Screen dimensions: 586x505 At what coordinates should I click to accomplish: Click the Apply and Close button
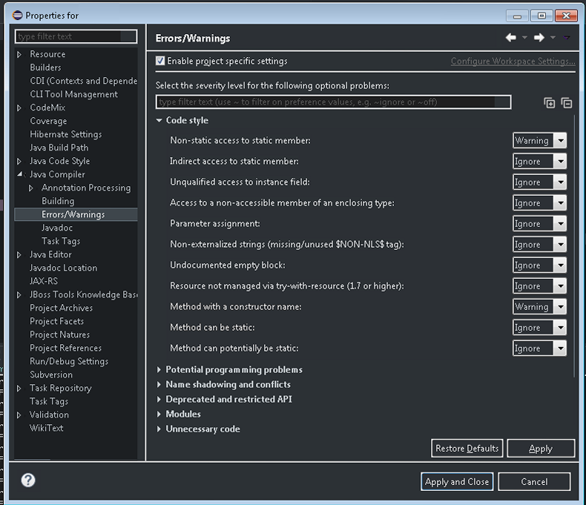point(456,482)
